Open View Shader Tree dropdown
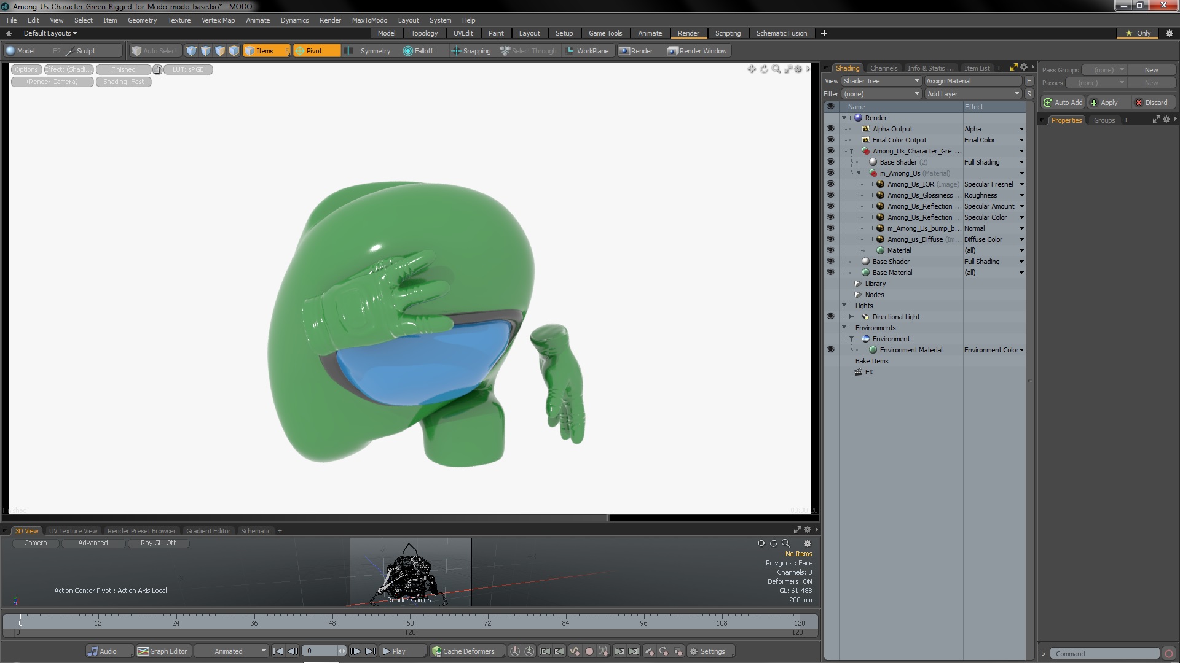The height and width of the screenshot is (663, 1180). click(881, 81)
